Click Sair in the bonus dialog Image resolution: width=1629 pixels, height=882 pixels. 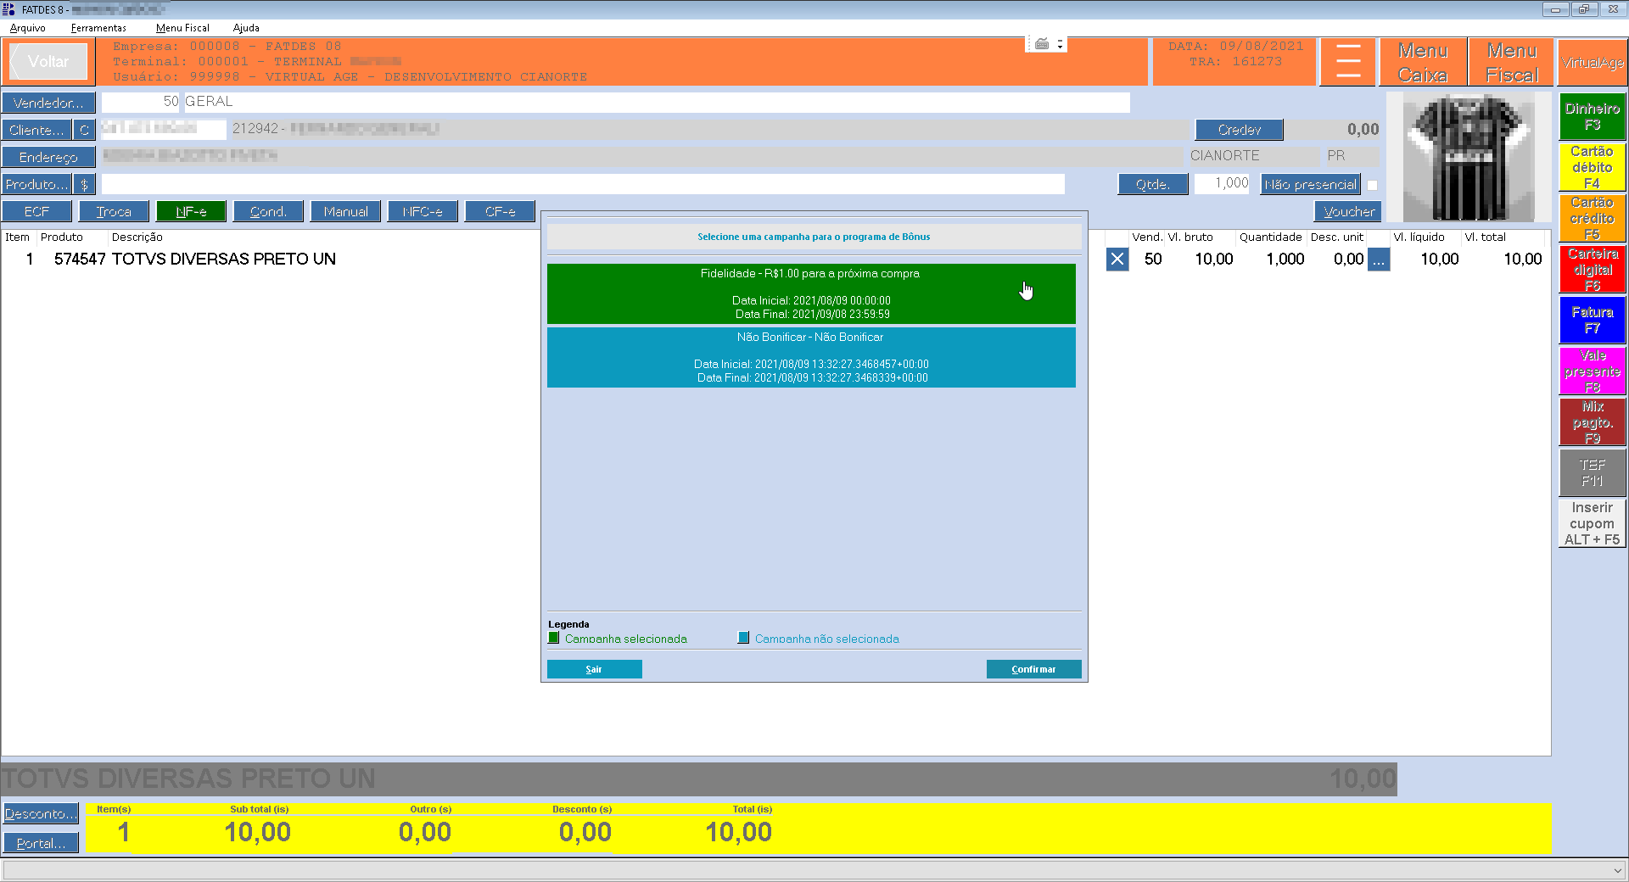[x=594, y=669]
